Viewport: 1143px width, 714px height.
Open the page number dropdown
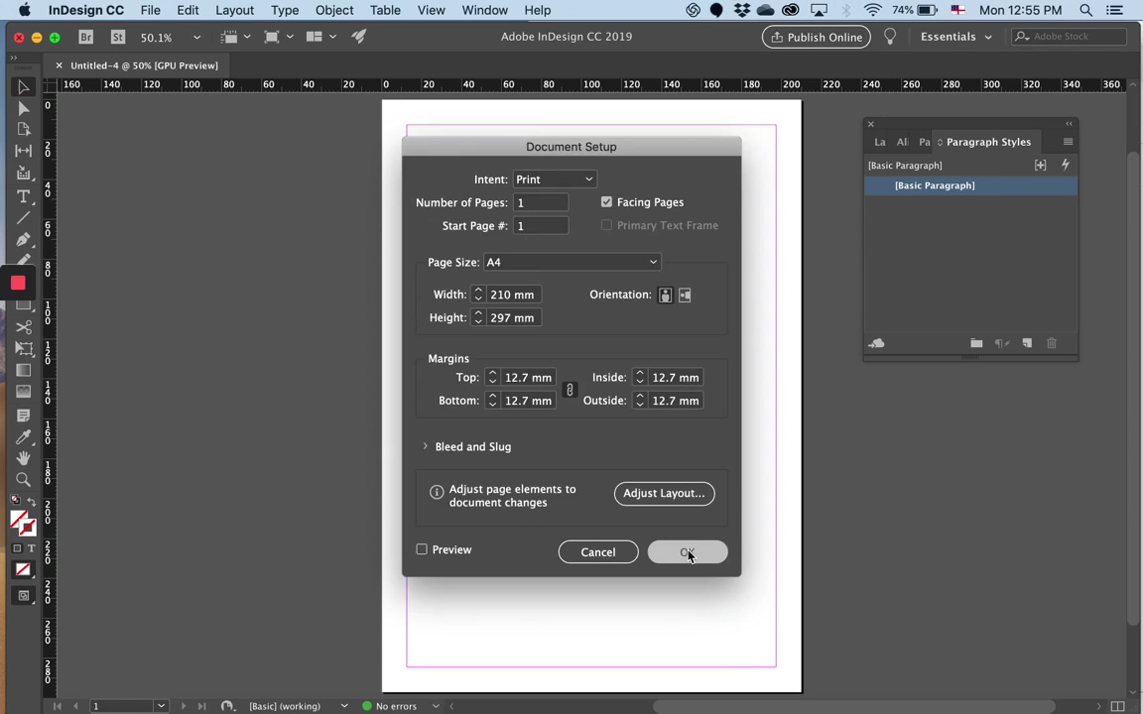(x=161, y=705)
